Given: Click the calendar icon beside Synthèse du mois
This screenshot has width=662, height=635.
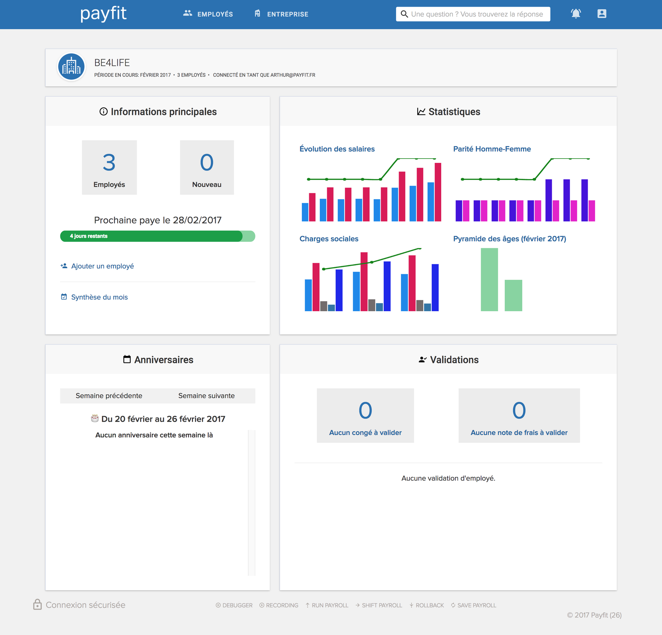Looking at the screenshot, I should pyautogui.click(x=64, y=297).
